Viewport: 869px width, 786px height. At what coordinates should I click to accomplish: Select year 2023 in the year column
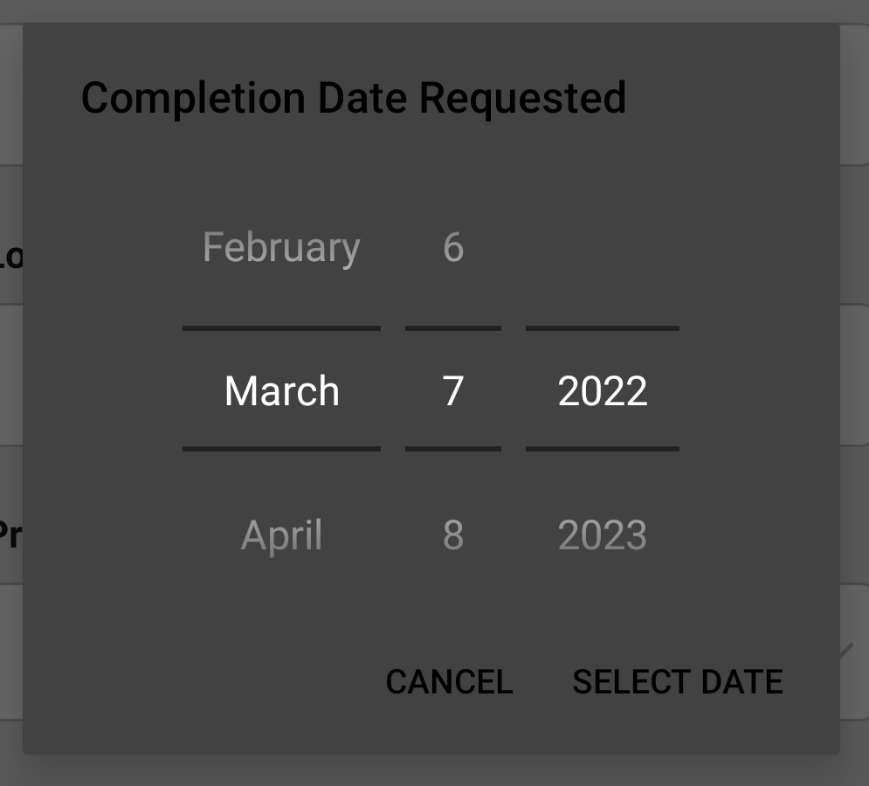pyautogui.click(x=603, y=535)
